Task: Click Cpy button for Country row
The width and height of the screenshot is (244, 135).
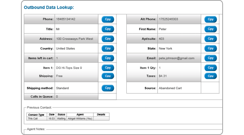Action: (x=108, y=48)
